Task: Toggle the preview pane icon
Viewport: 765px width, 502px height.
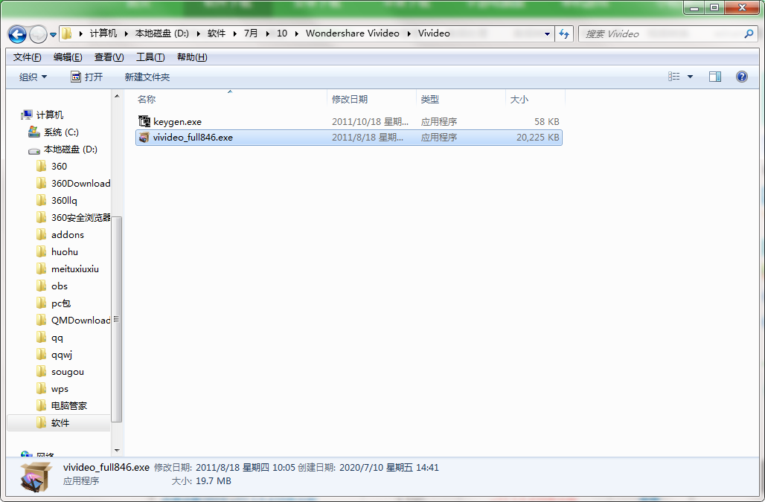Action: tap(715, 77)
